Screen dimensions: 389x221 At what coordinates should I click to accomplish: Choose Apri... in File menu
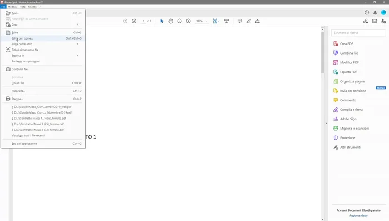[43, 13]
